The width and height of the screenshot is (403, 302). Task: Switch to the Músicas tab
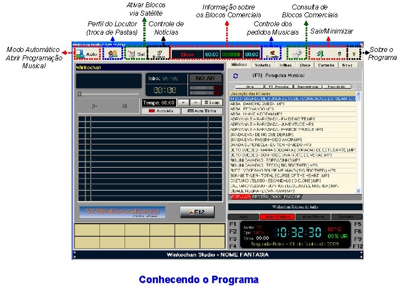click(239, 65)
